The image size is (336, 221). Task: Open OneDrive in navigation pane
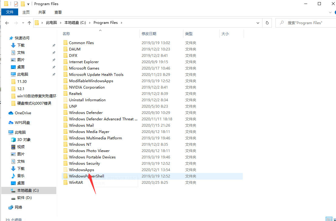coord(23,113)
